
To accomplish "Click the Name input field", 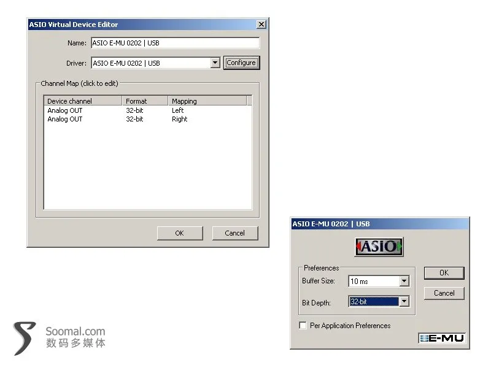I will [x=176, y=43].
